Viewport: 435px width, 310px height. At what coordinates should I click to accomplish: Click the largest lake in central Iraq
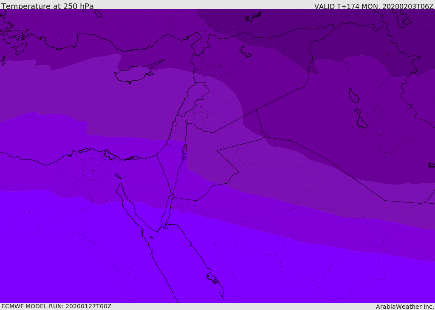(353, 96)
